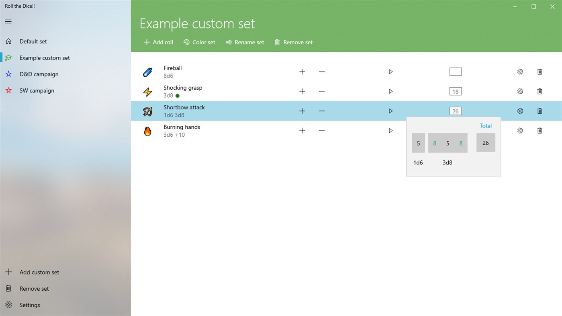Screen dimensions: 562x316
Task: Open the Color set option
Action: tap(199, 42)
